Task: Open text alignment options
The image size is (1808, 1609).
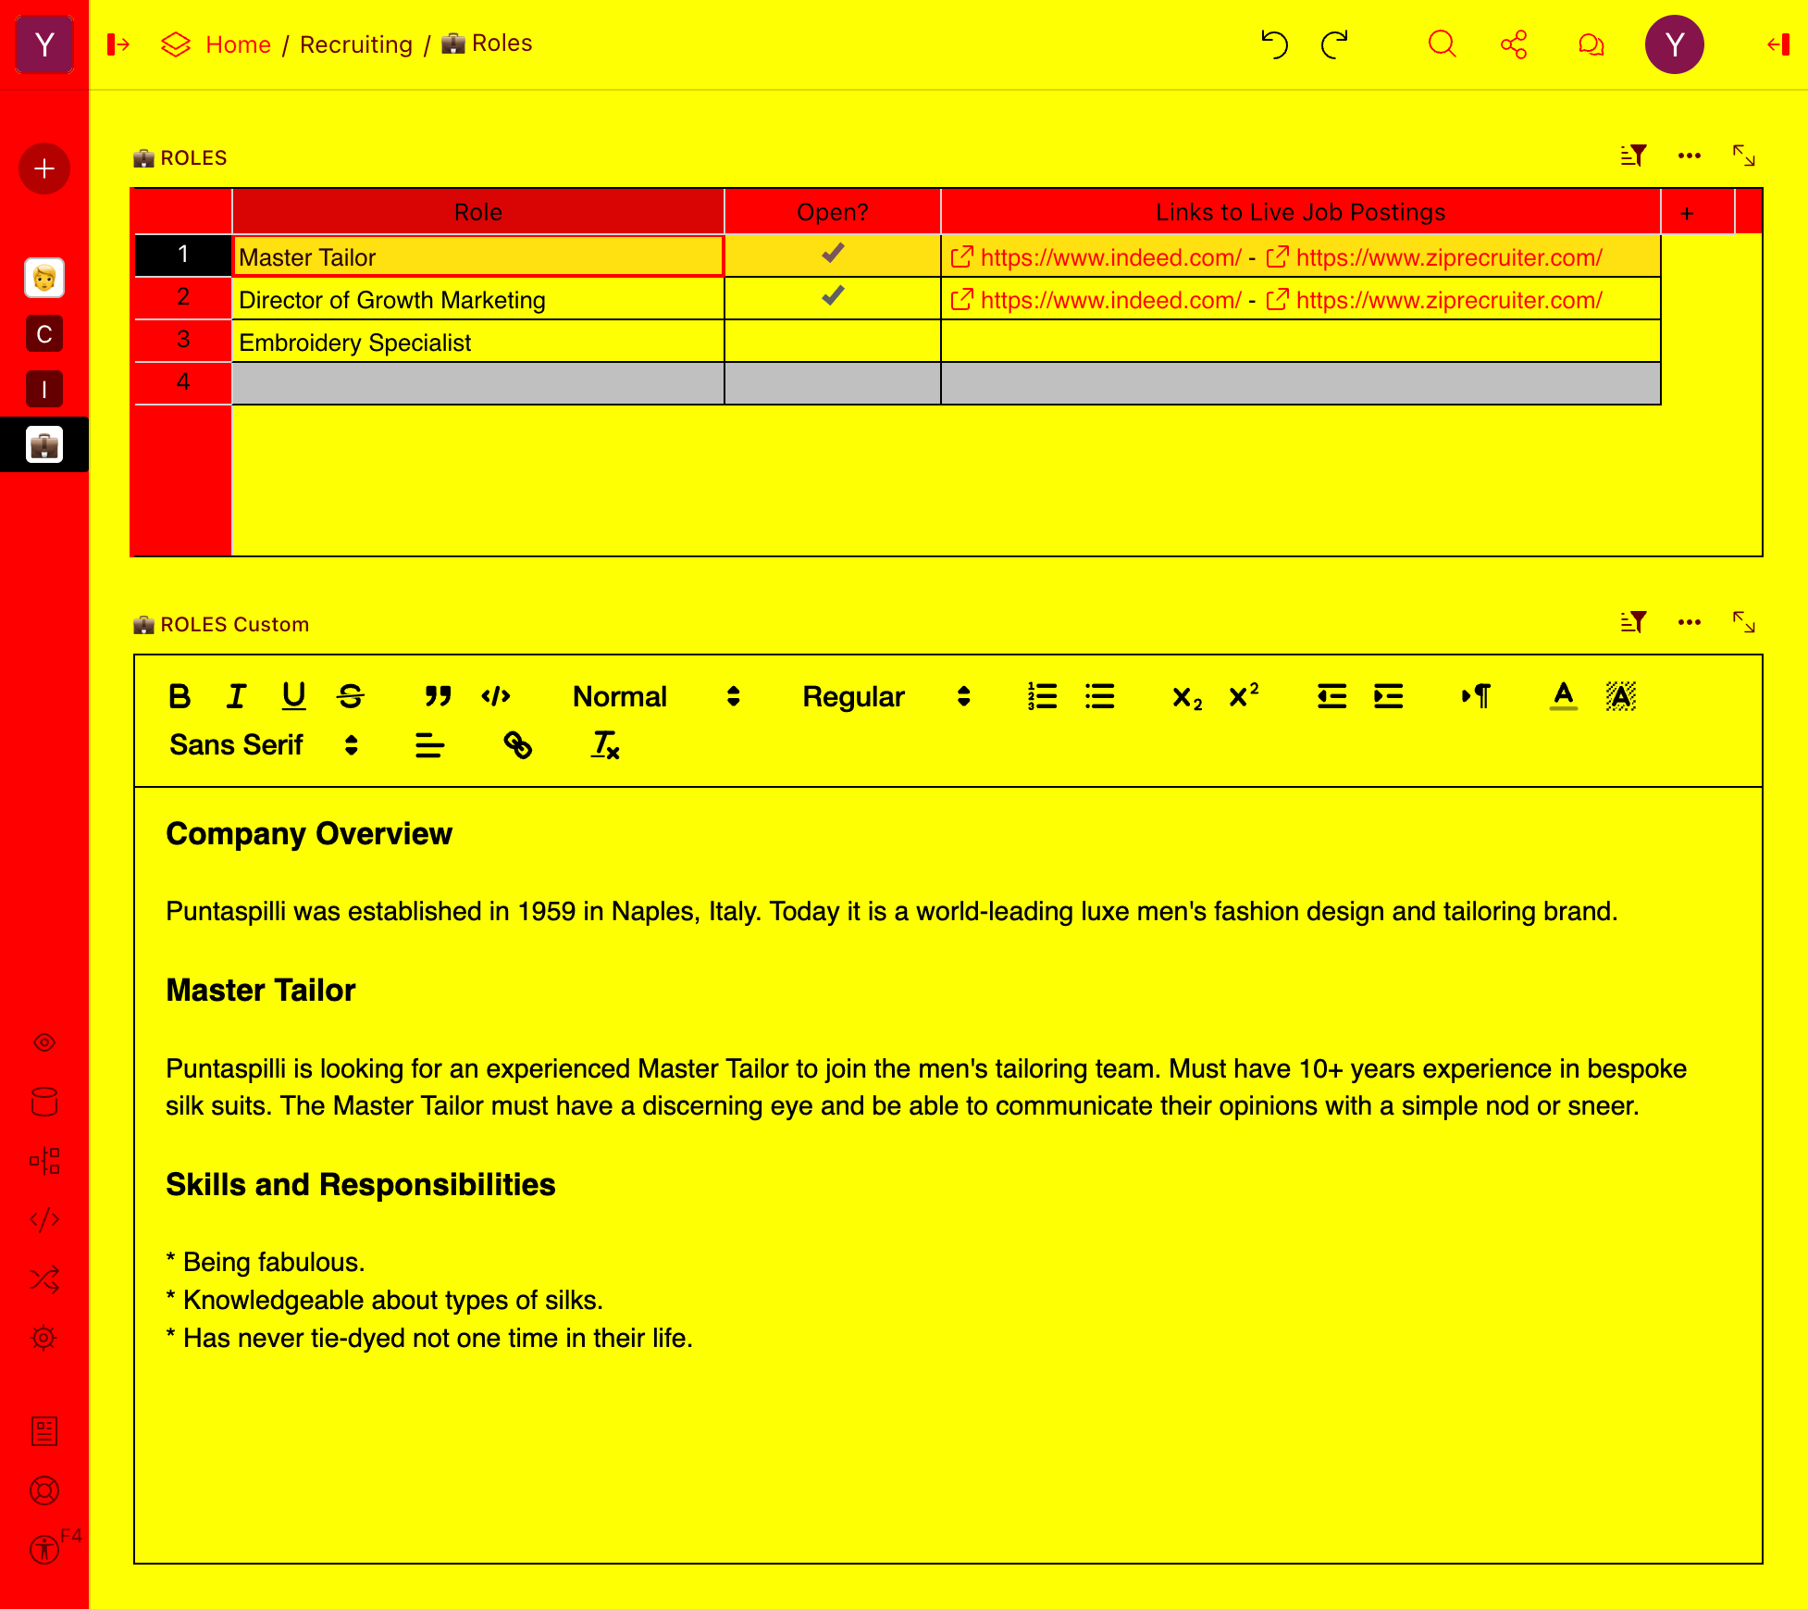Action: click(429, 745)
